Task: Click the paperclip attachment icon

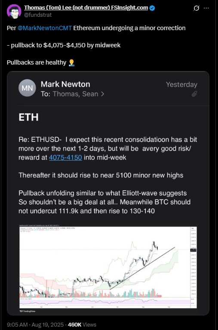Action: 194,94
